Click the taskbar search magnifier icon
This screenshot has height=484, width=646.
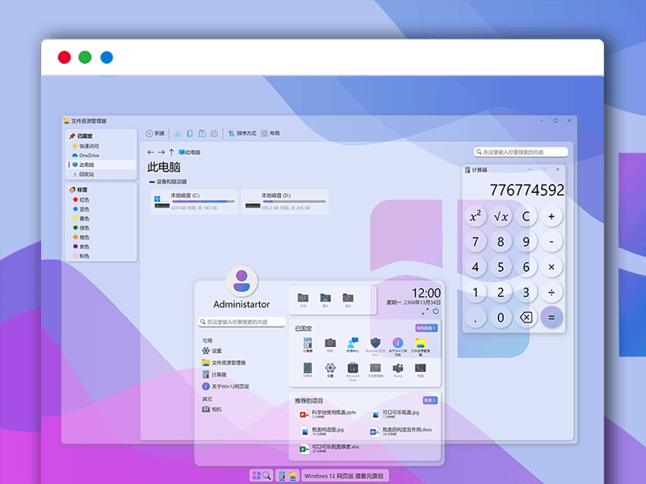266,476
